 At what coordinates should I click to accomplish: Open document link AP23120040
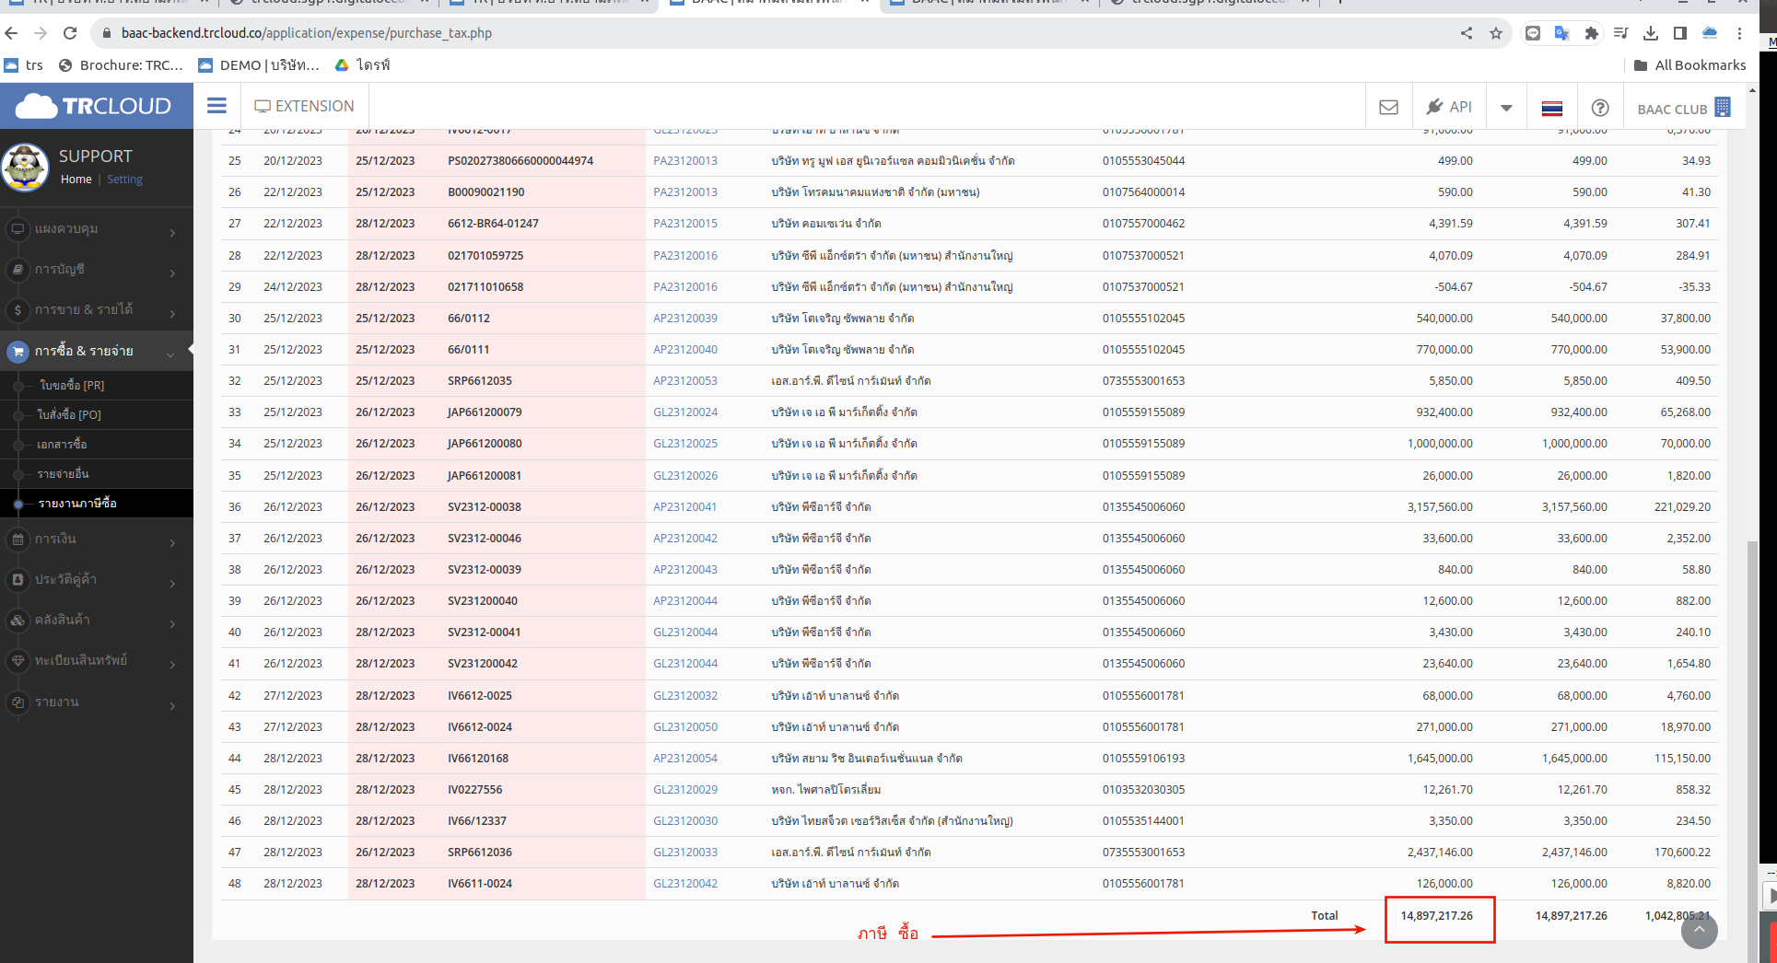685,349
